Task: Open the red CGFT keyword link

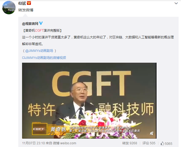Action: click(39, 31)
